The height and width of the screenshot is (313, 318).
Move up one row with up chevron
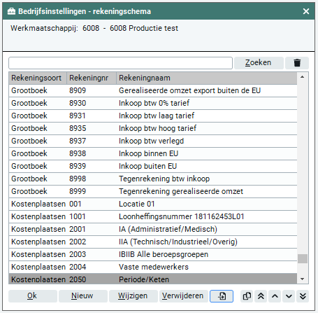coord(275,296)
